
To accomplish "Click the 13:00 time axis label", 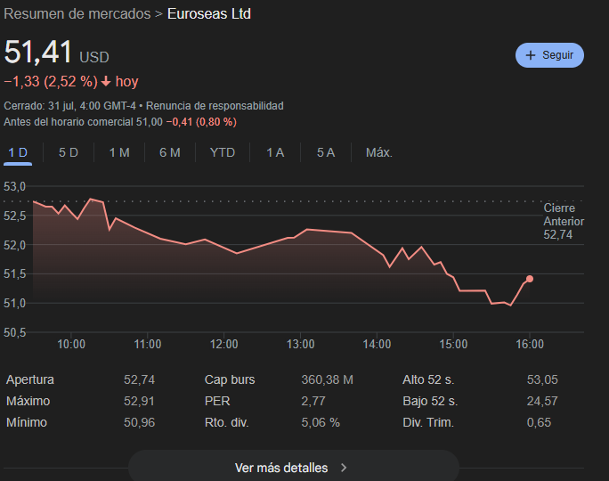I will [x=300, y=344].
